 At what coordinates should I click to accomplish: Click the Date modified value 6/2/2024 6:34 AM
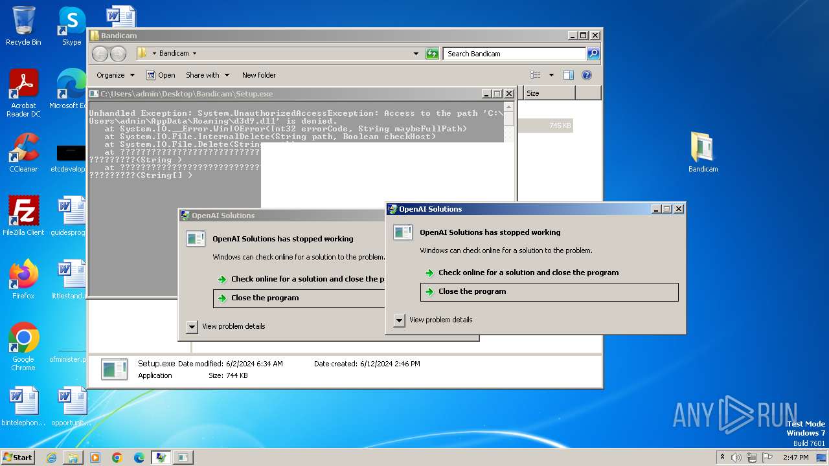pos(255,364)
